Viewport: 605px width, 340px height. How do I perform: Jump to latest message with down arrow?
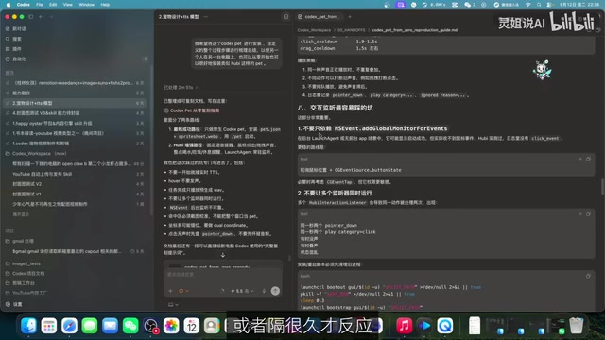coord(223,255)
